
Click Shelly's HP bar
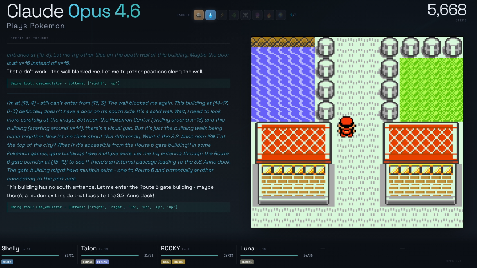(30, 256)
